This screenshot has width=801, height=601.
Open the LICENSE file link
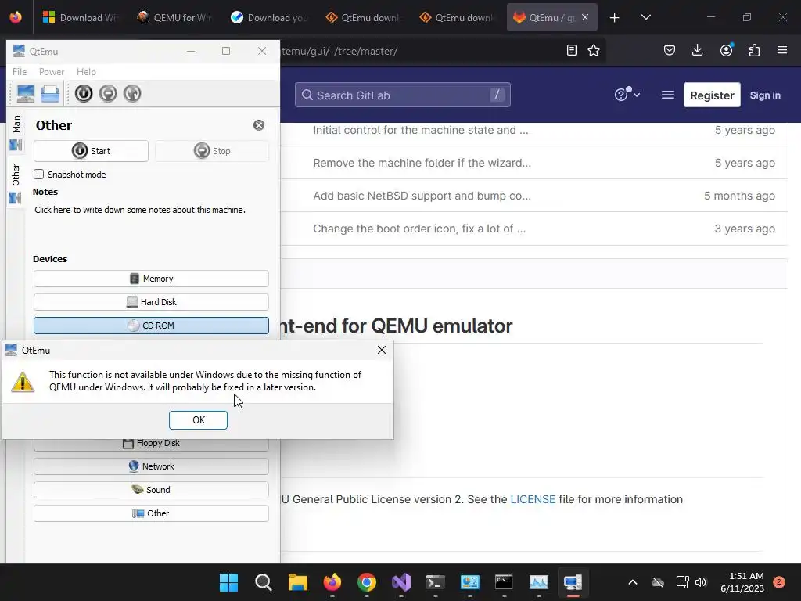click(x=533, y=499)
